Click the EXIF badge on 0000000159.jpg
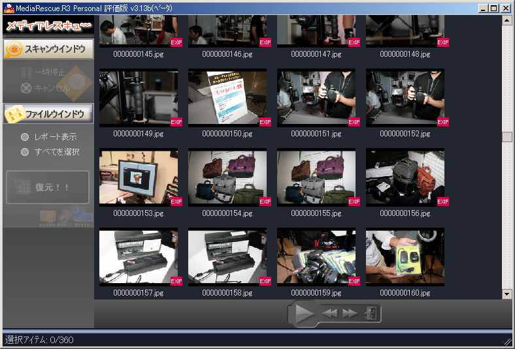The width and height of the screenshot is (515, 349). tap(354, 281)
